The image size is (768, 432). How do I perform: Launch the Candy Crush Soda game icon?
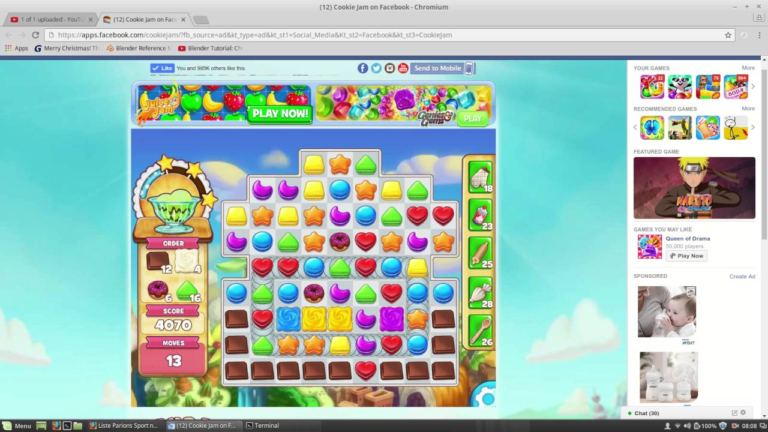pyautogui.click(x=736, y=87)
